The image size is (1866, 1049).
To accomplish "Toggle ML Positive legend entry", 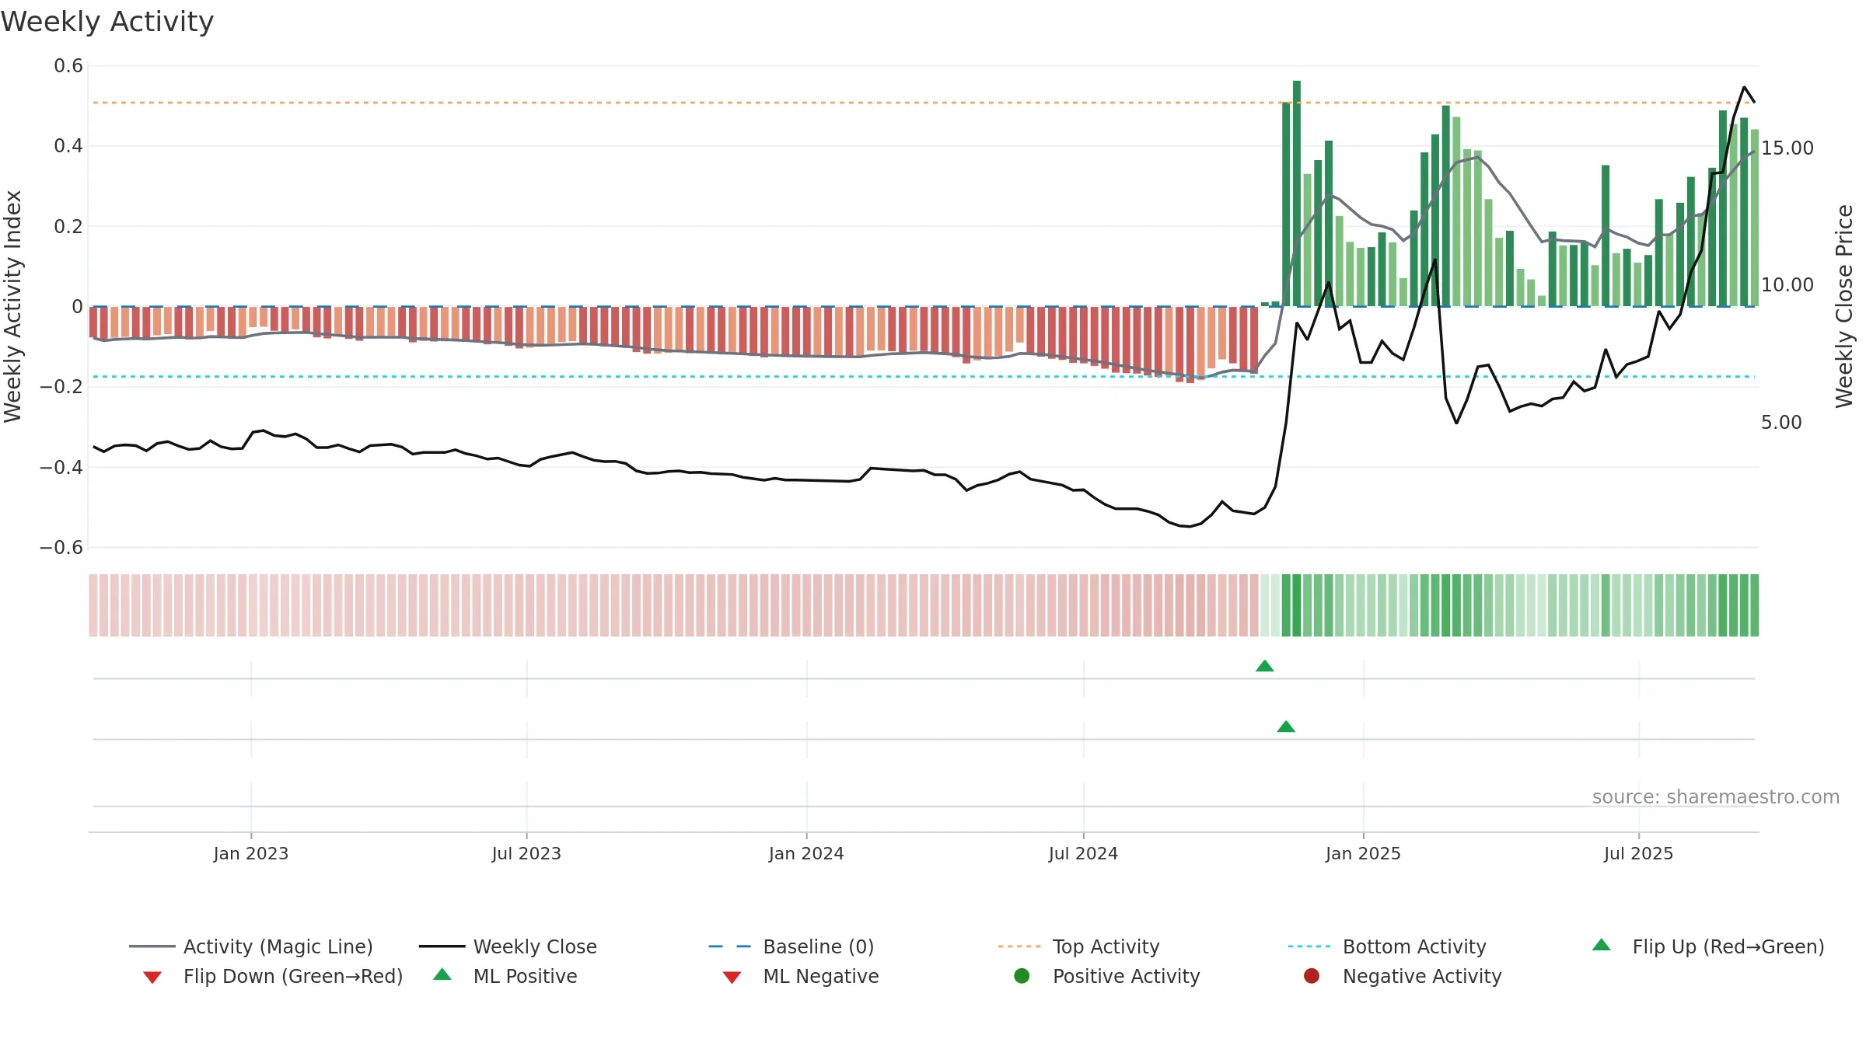I will click(505, 976).
